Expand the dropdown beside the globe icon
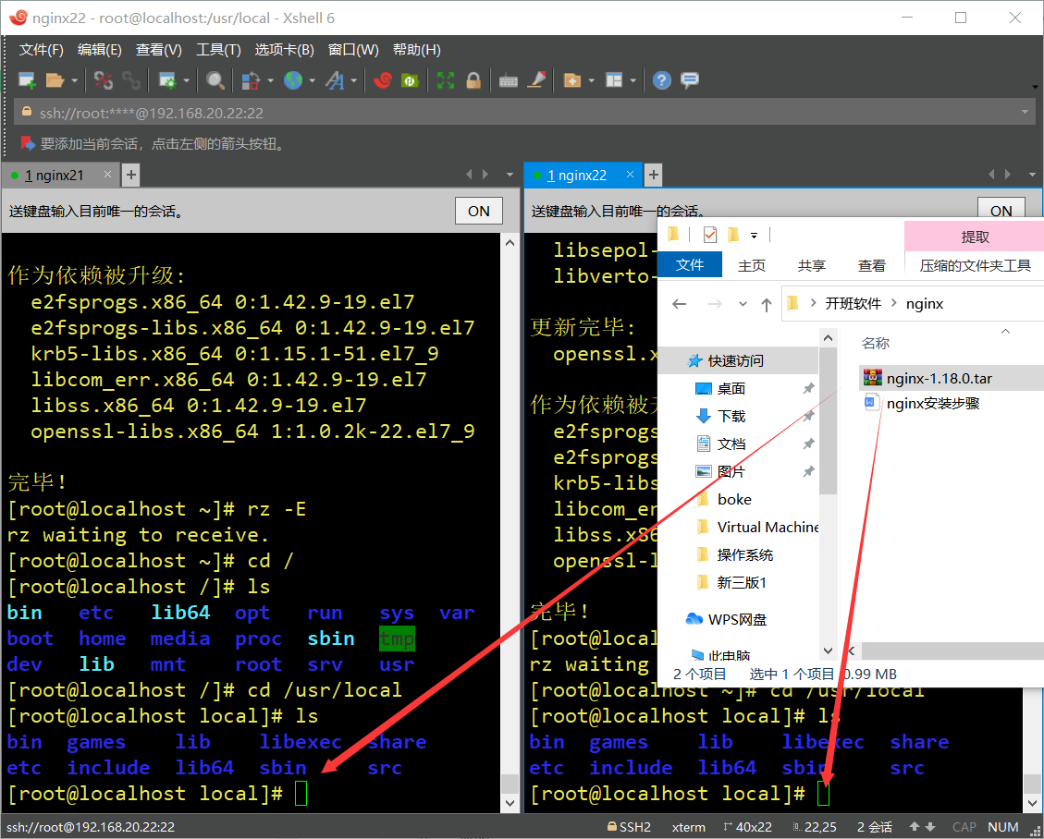Image resolution: width=1044 pixels, height=839 pixels. point(312,80)
